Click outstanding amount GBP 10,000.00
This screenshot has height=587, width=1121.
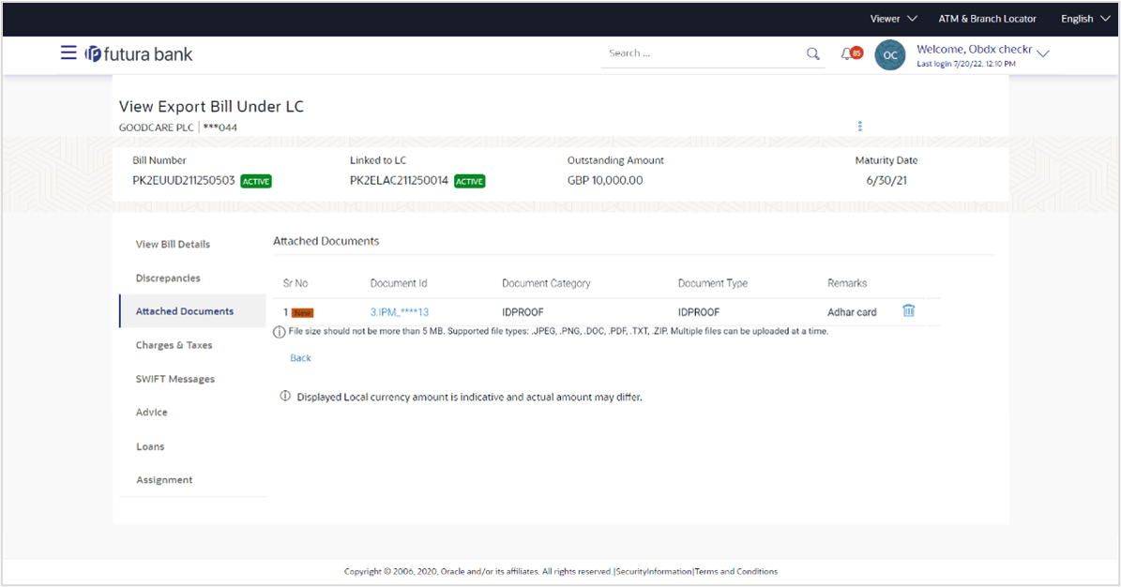pos(605,181)
